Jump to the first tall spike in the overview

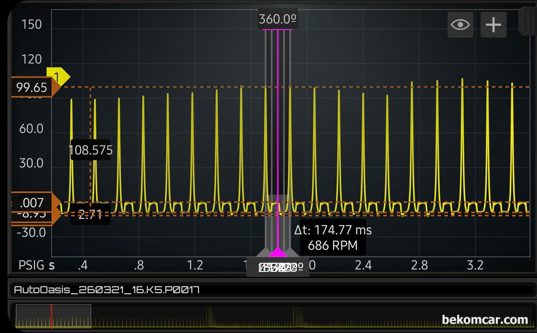pyautogui.click(x=209, y=315)
